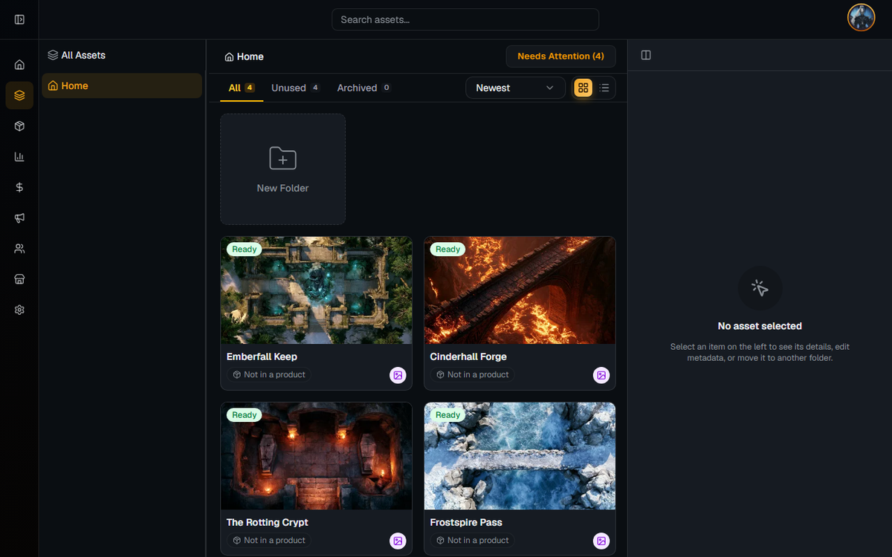The image size is (892, 557).
Task: Switch to list view
Action: click(x=604, y=88)
